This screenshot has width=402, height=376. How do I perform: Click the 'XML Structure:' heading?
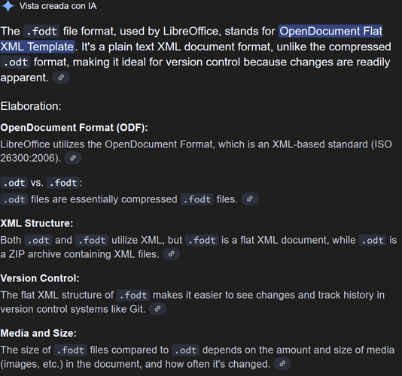point(37,223)
